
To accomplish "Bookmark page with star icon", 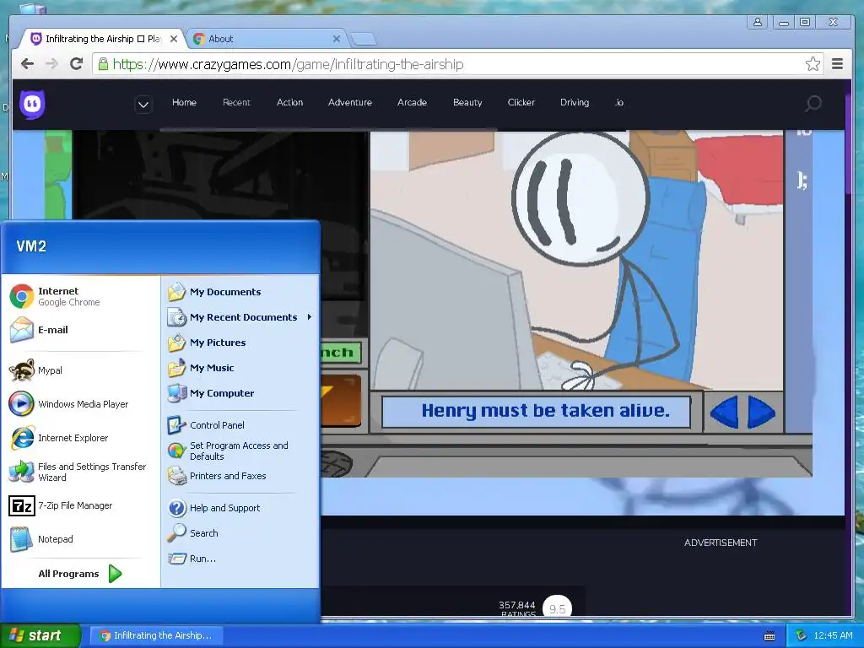I will pos(813,64).
